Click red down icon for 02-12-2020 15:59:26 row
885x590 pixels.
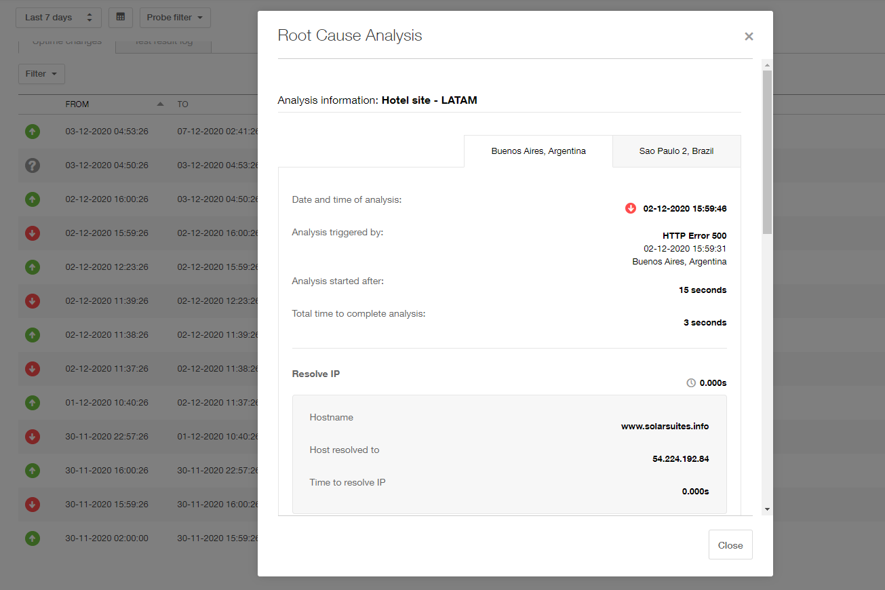tap(32, 233)
